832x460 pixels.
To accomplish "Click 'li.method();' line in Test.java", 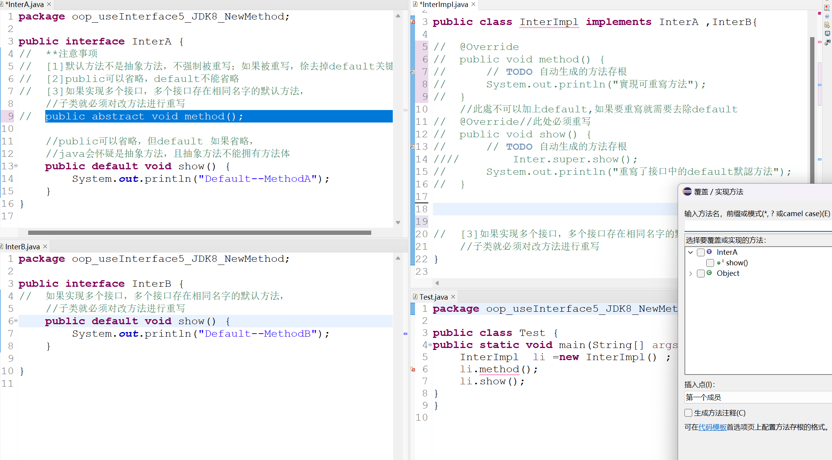I will click(x=499, y=369).
